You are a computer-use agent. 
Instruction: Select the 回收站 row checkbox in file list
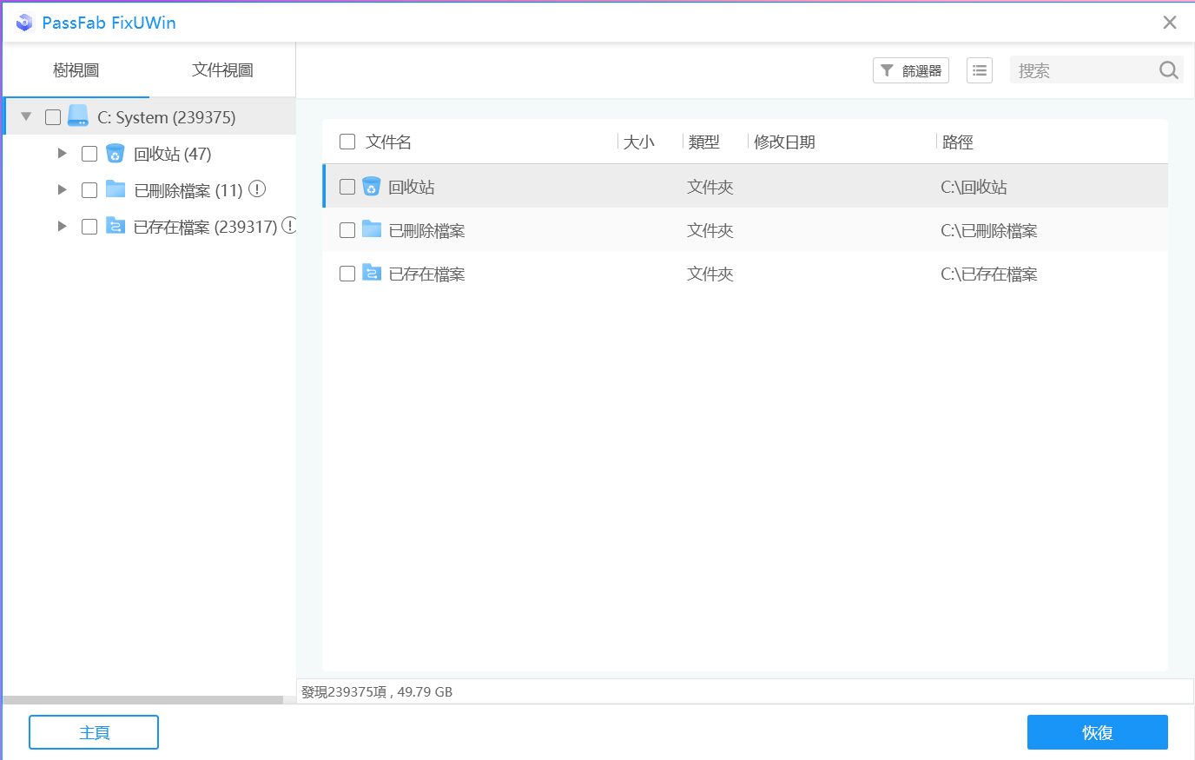(347, 186)
